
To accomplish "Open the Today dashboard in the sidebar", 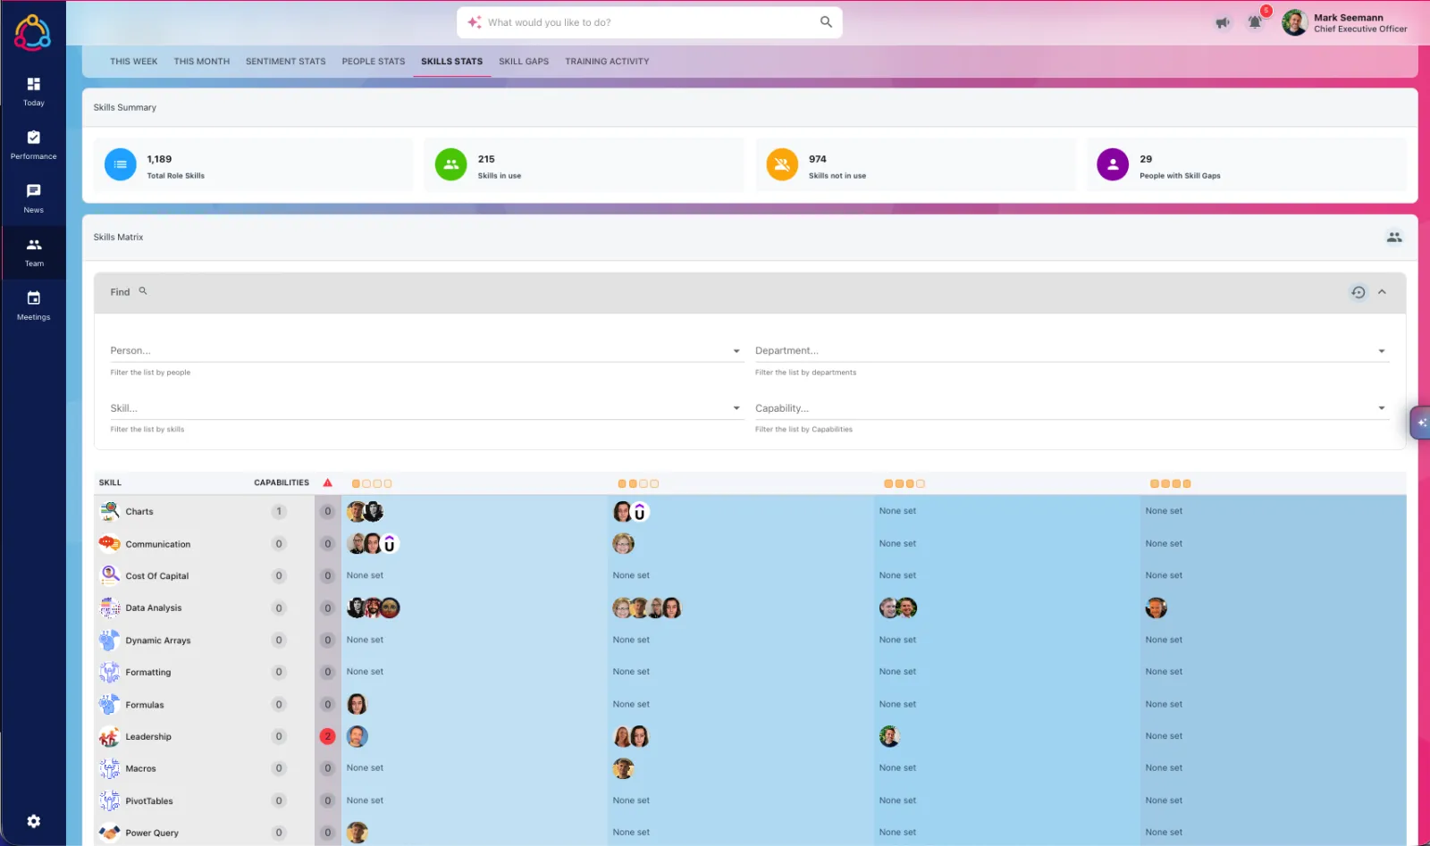I will click(33, 90).
